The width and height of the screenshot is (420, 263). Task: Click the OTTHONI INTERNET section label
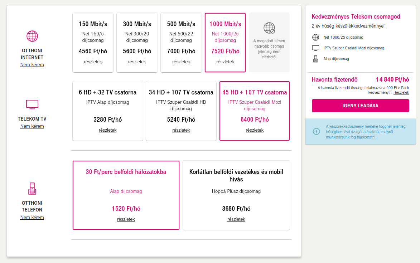click(x=32, y=54)
